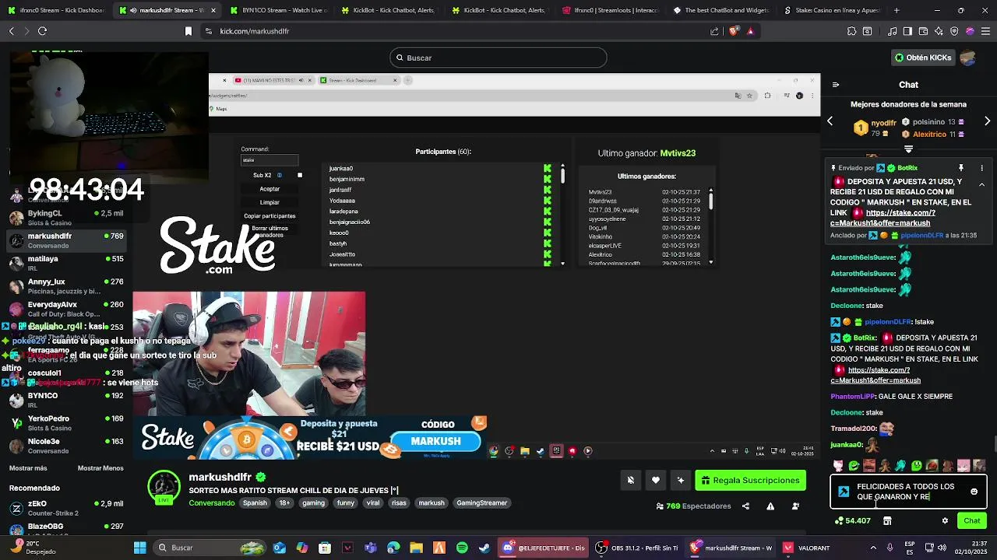The image size is (997, 560).
Task: Click Regala Suscripciones button
Action: pos(750,480)
